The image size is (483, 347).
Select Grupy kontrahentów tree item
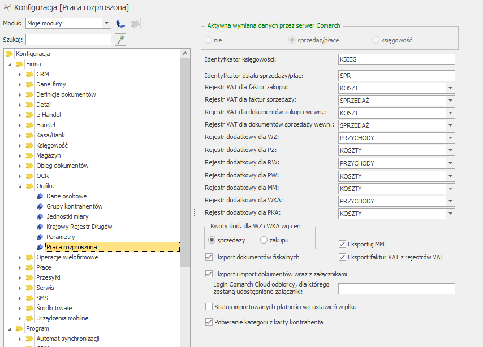74,206
